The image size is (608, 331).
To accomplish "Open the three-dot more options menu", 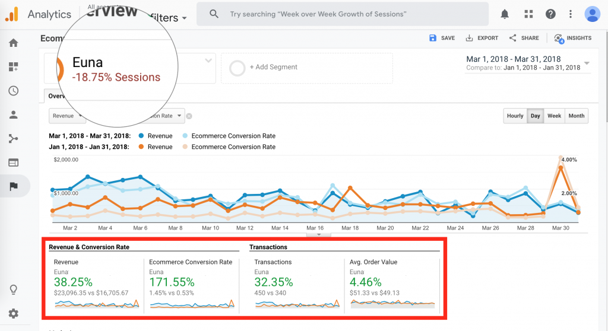I will (571, 14).
